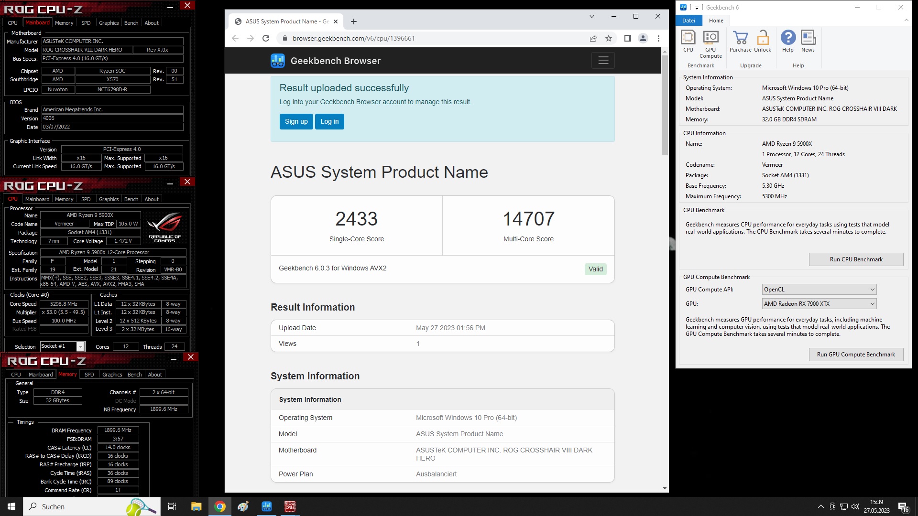Screen dimensions: 918x516
Task: Open Mainboard tab in bottom CPU-Z window
Action: pos(41,375)
